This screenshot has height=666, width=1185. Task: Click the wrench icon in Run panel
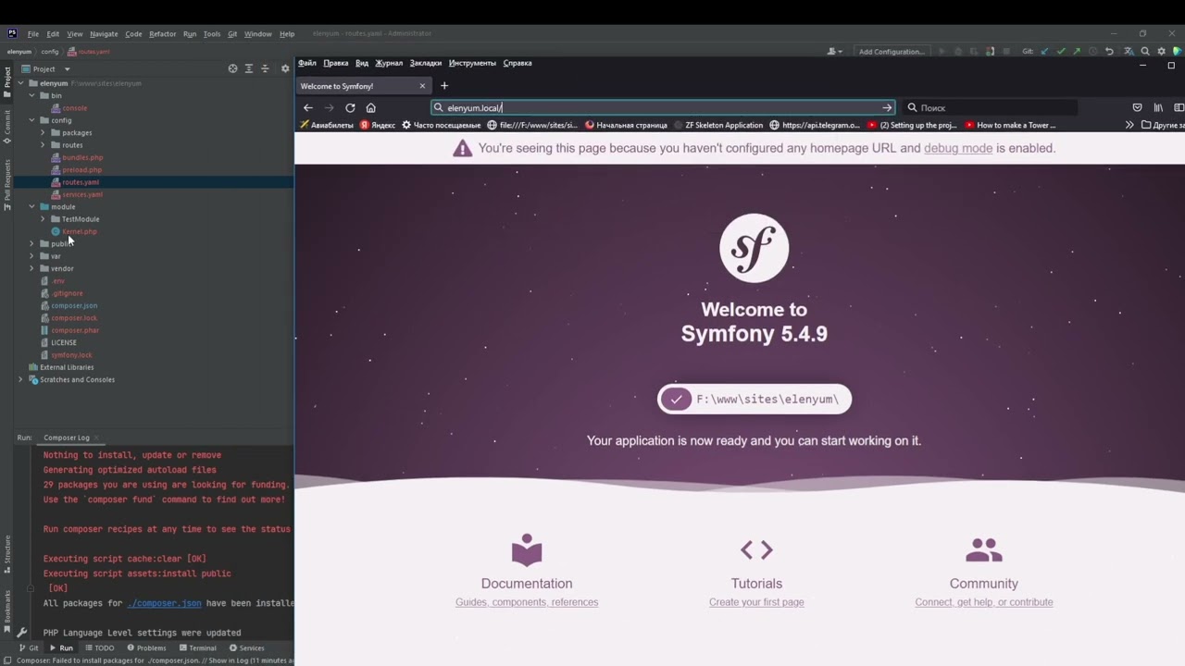(x=22, y=633)
